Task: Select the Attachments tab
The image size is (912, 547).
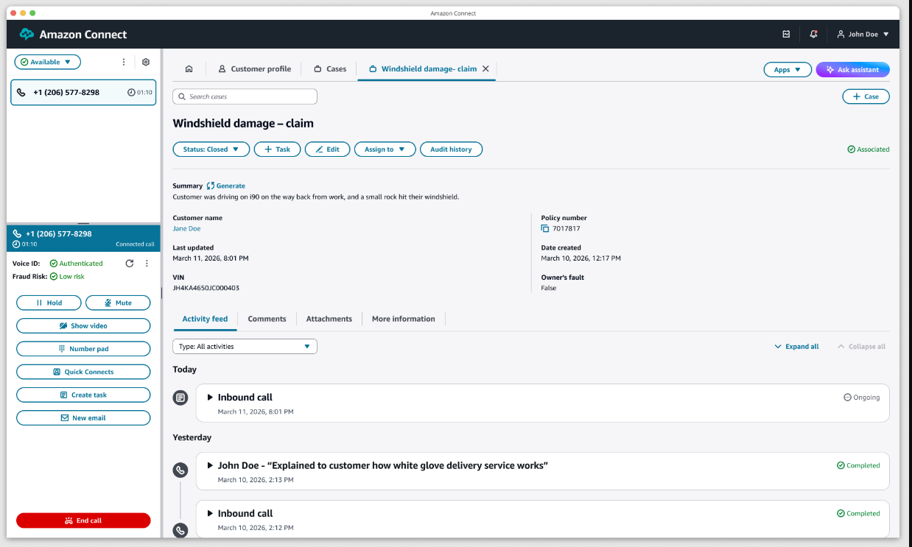Action: point(329,319)
